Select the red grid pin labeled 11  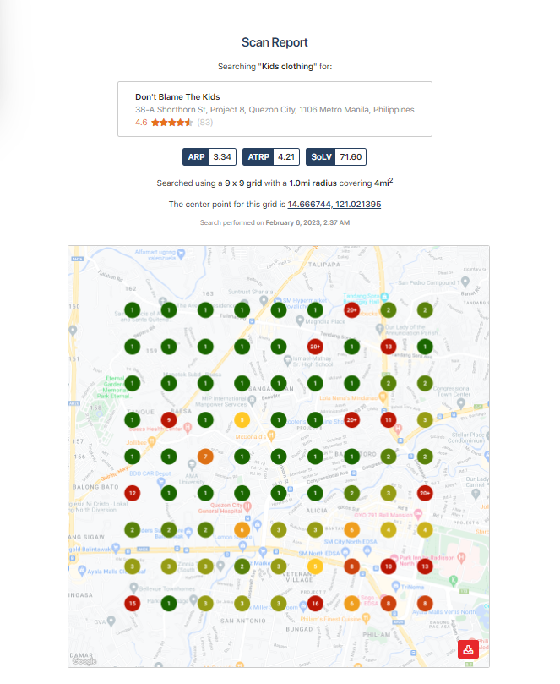point(389,420)
